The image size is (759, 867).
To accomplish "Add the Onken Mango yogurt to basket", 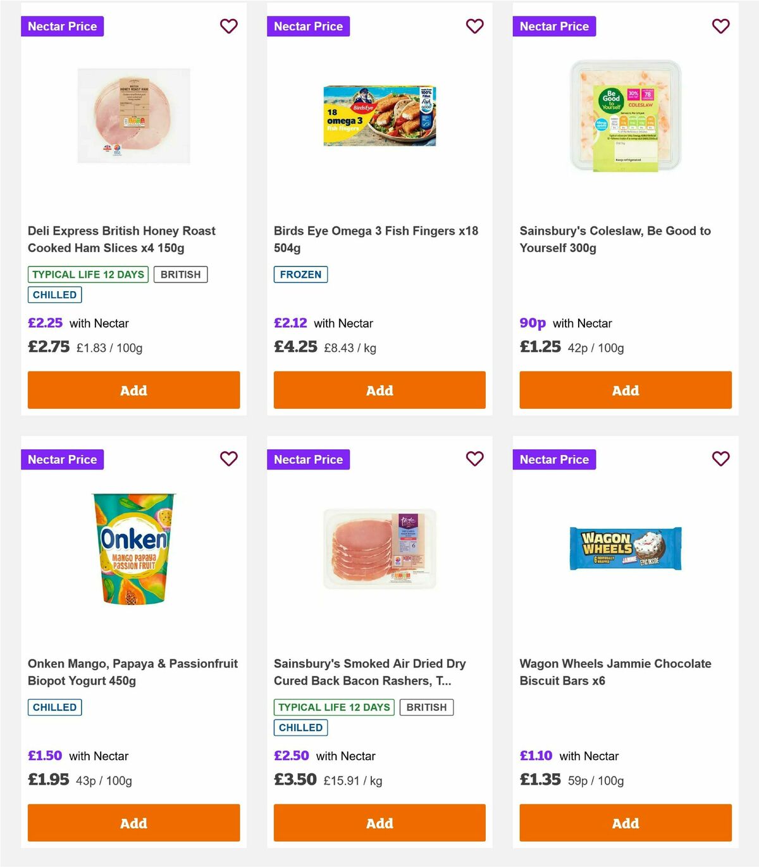I will click(133, 823).
